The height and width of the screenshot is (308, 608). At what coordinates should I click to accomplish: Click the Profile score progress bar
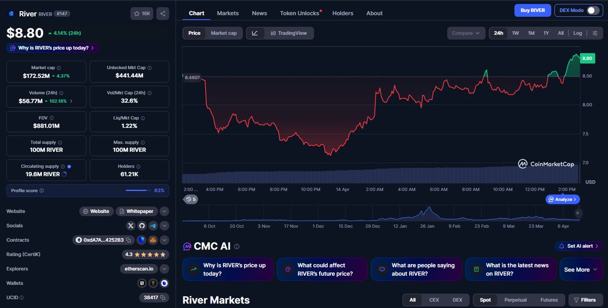coord(138,191)
